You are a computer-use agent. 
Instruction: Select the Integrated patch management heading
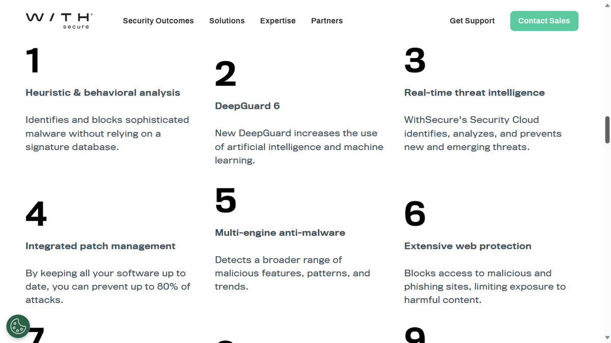click(x=100, y=246)
